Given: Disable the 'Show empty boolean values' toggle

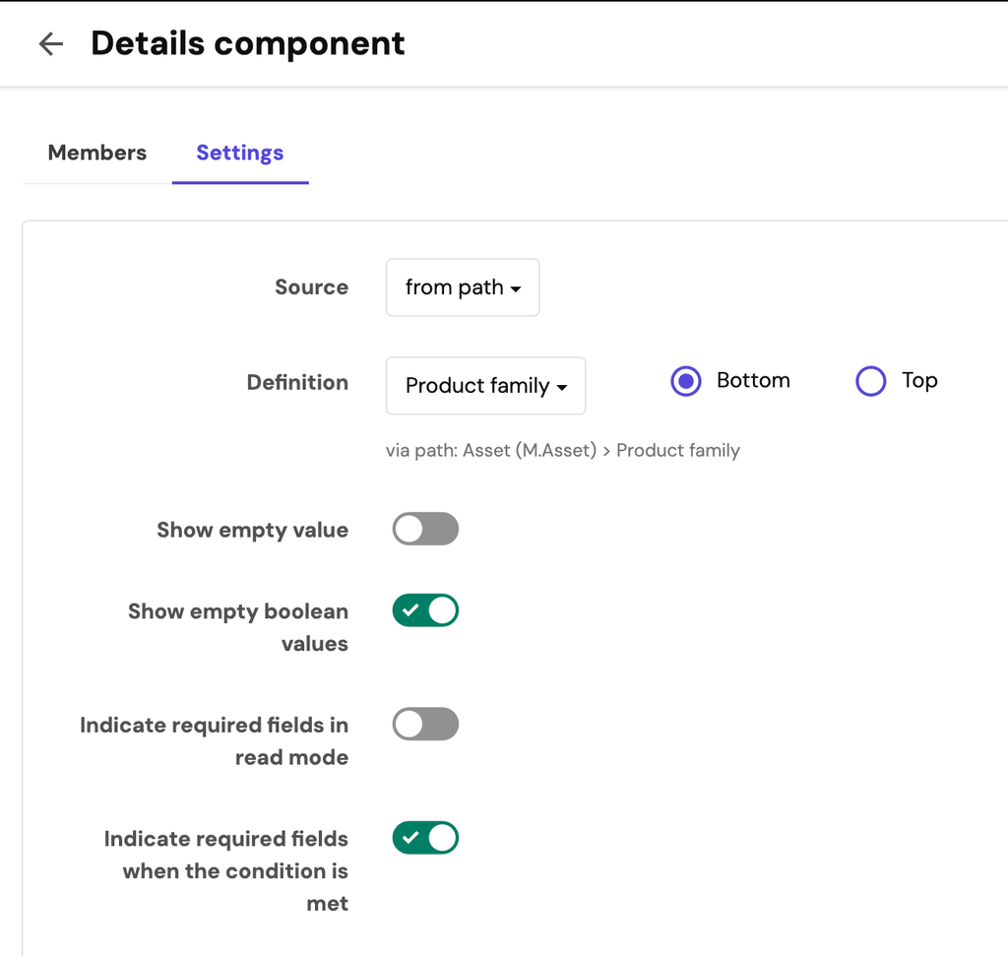Looking at the screenshot, I should [425, 610].
